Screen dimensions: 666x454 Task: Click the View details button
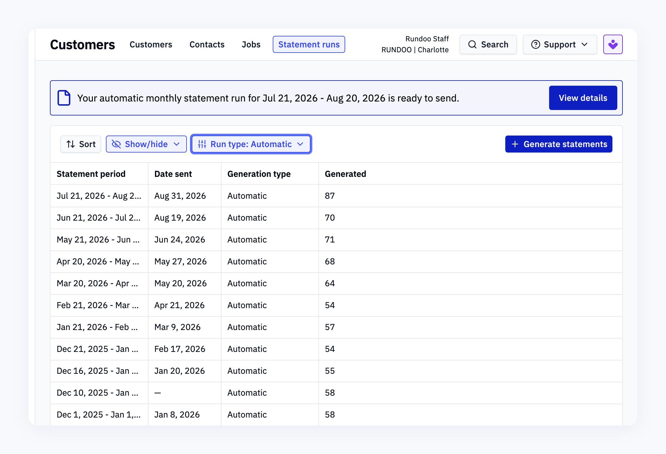(583, 98)
